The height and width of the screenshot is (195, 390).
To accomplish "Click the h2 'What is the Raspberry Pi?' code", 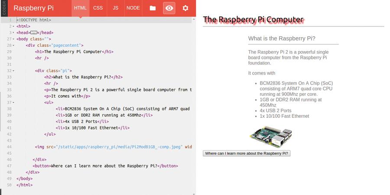I will 83,77.
